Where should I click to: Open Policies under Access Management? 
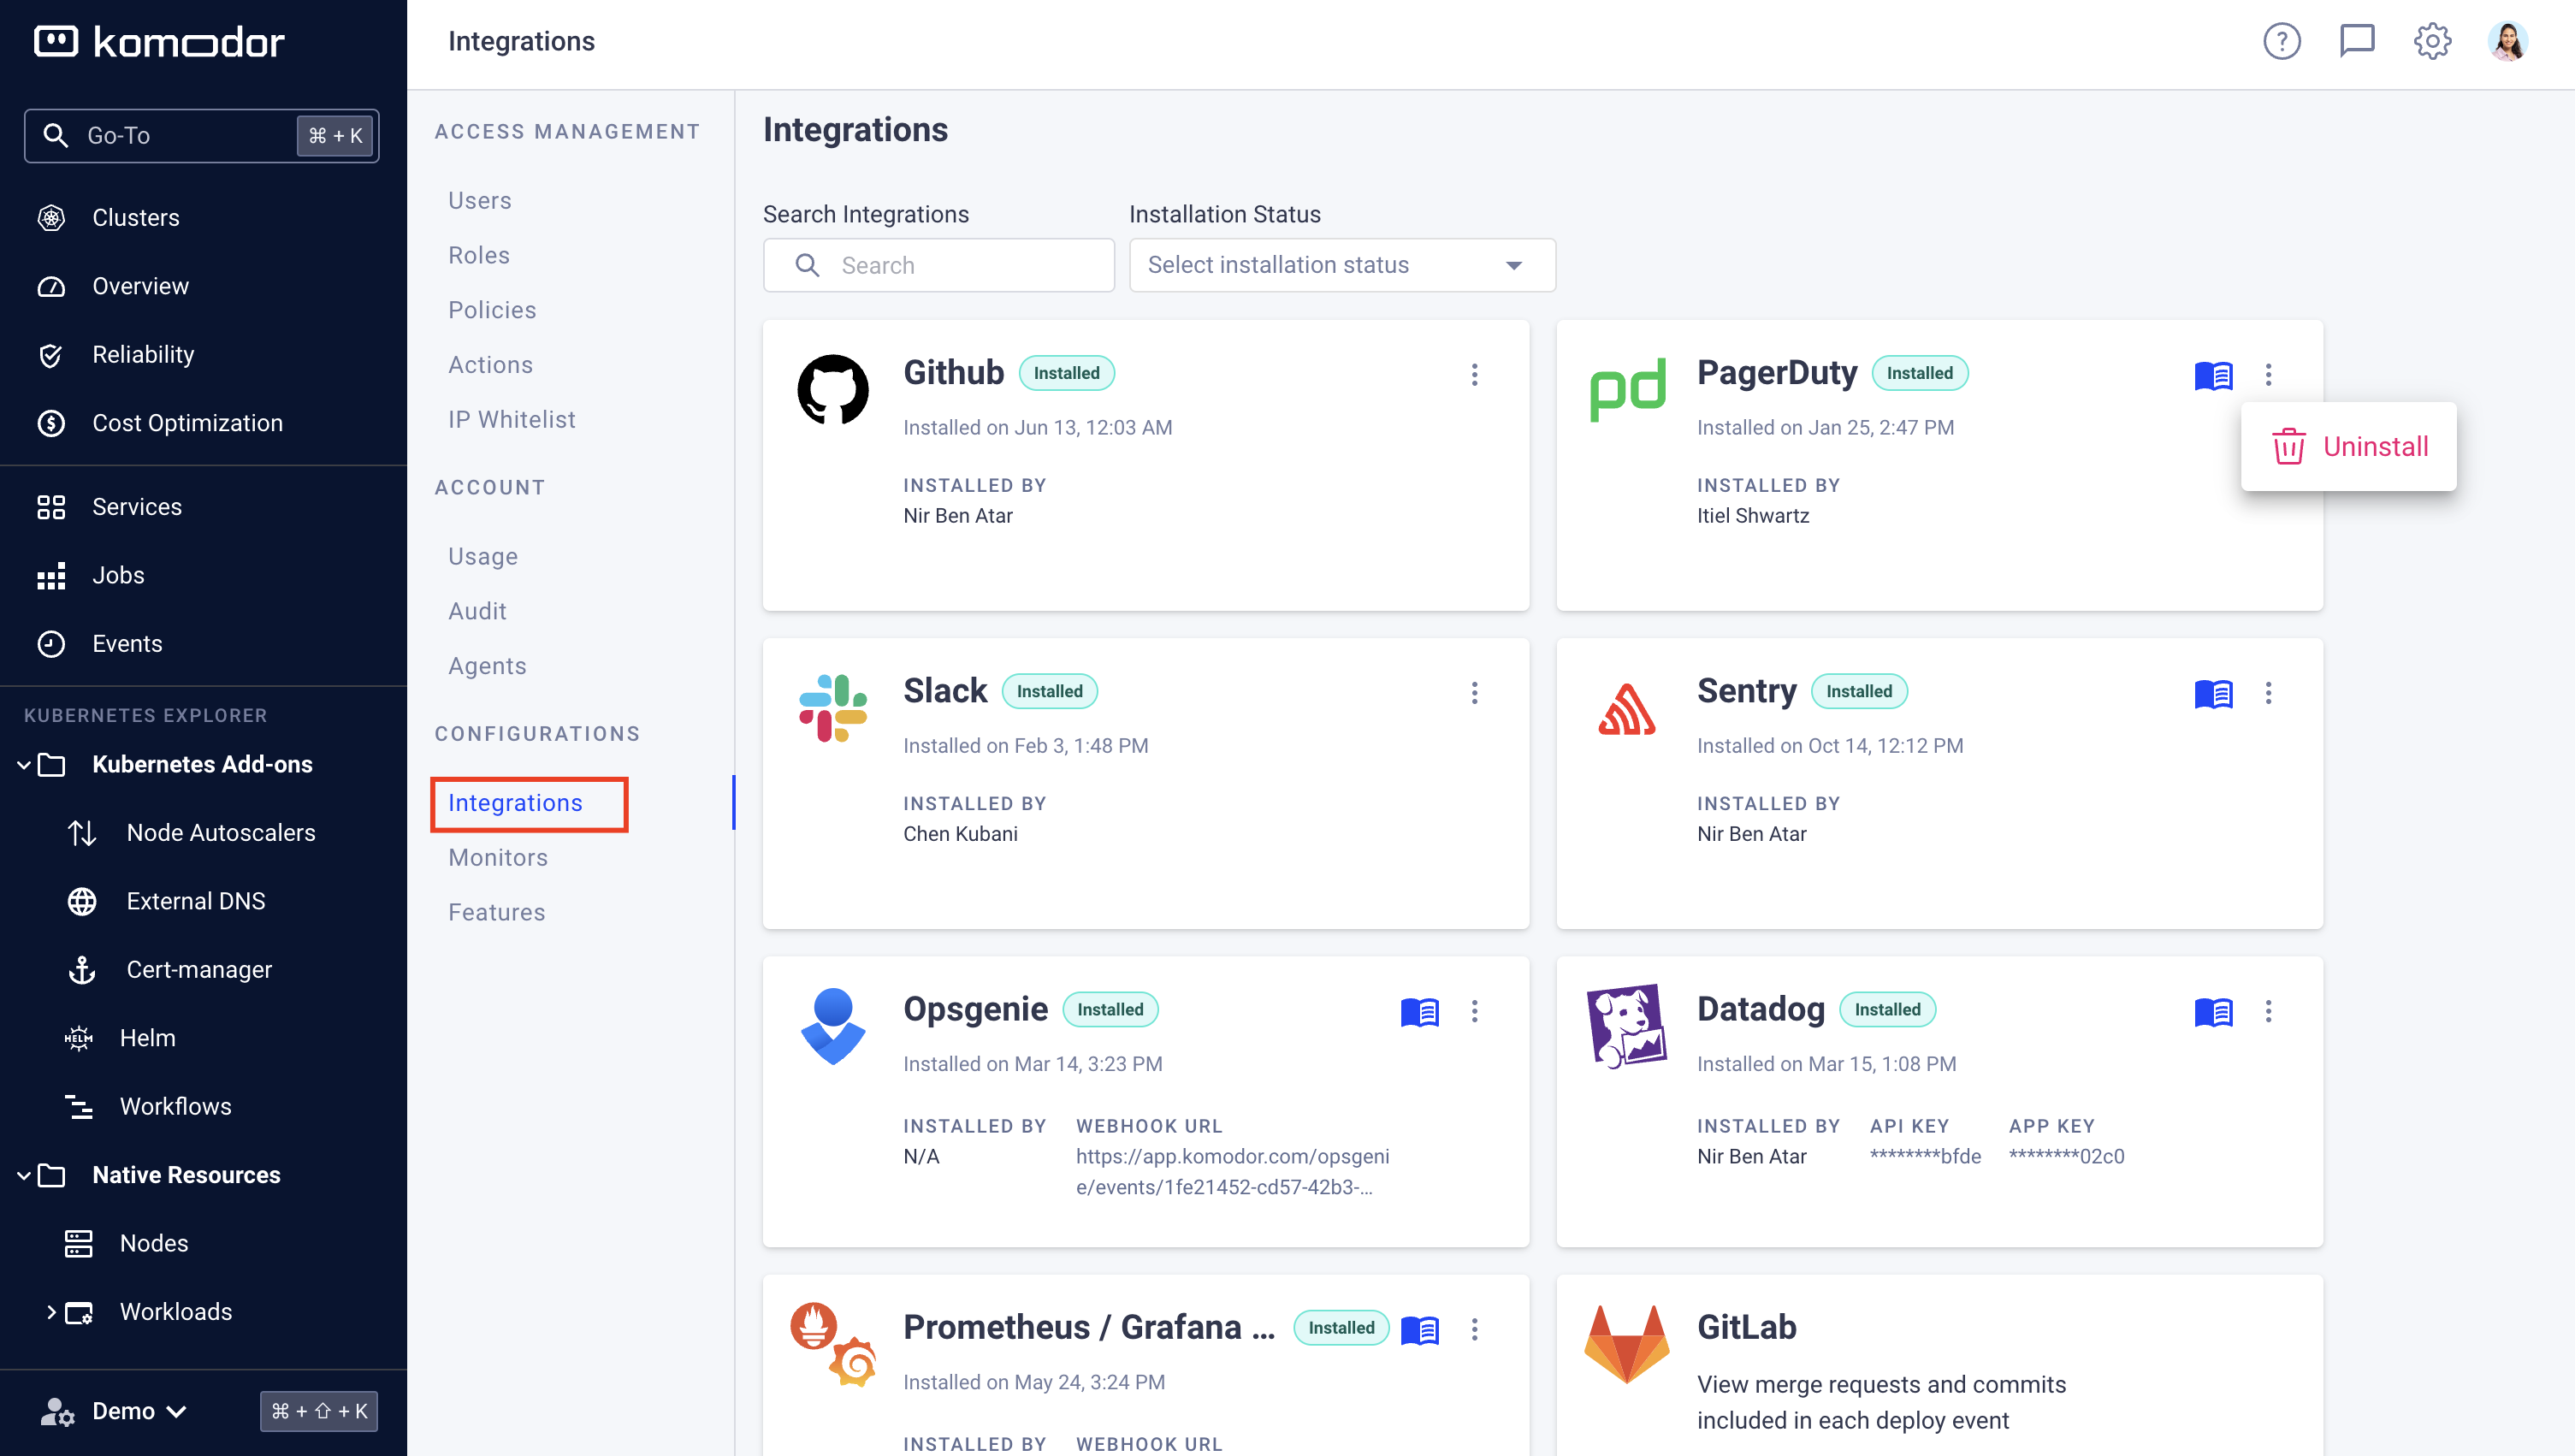tap(492, 310)
